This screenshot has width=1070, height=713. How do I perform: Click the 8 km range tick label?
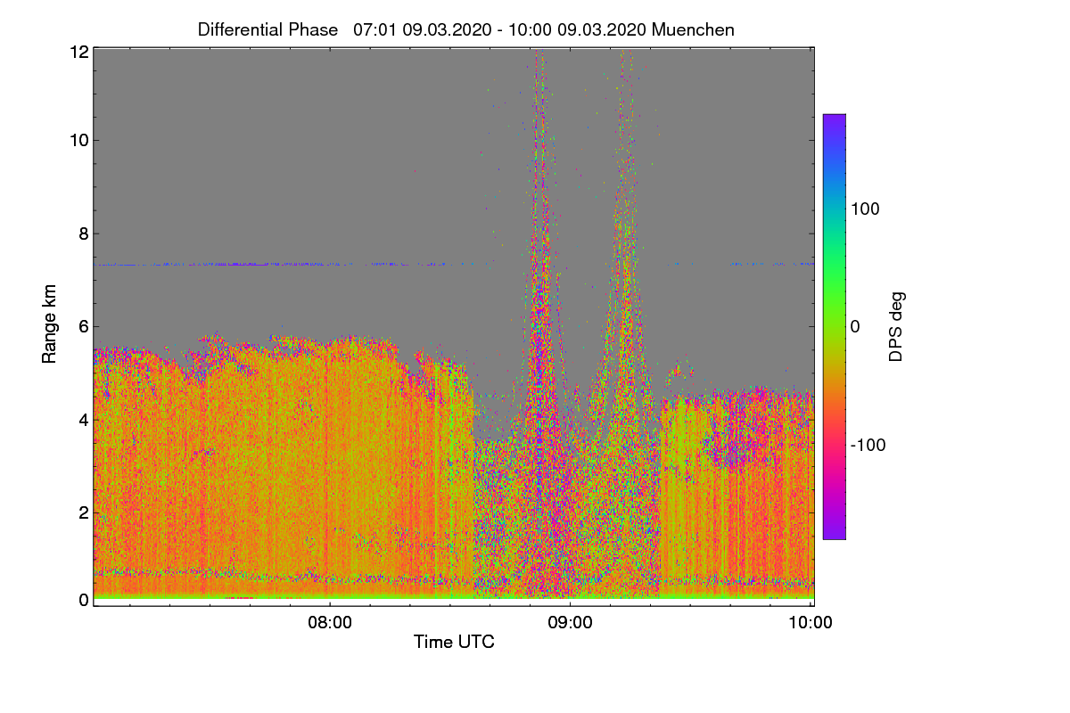[x=84, y=234]
